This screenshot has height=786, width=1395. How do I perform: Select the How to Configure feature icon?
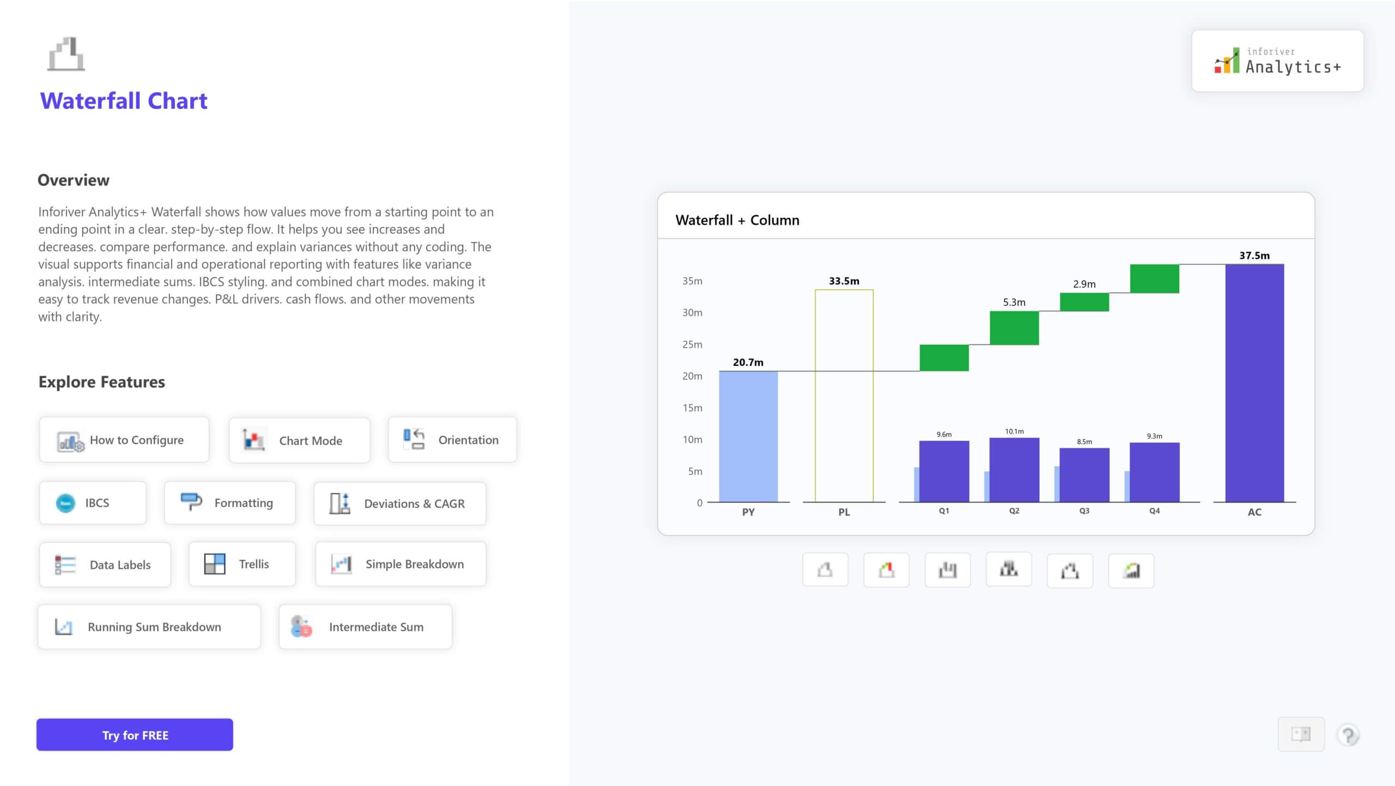pyautogui.click(x=70, y=440)
